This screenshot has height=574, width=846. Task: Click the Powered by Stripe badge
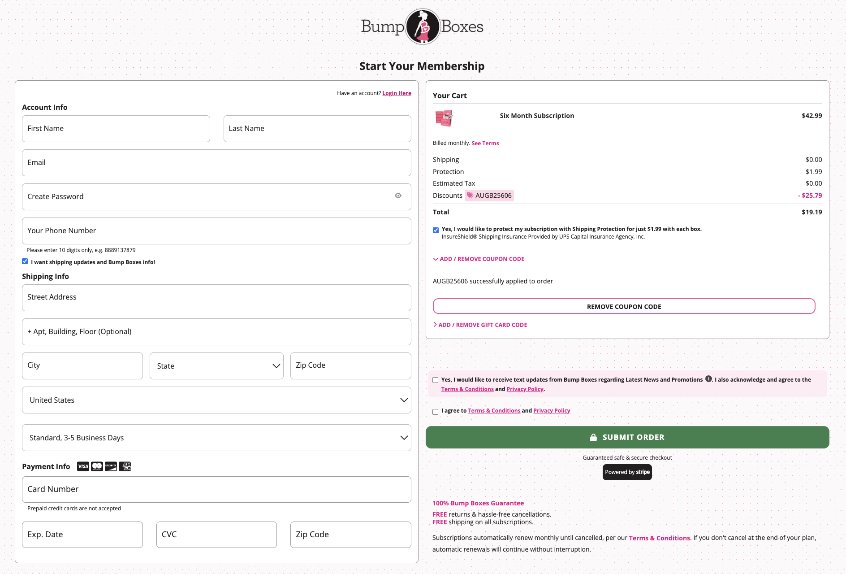627,472
